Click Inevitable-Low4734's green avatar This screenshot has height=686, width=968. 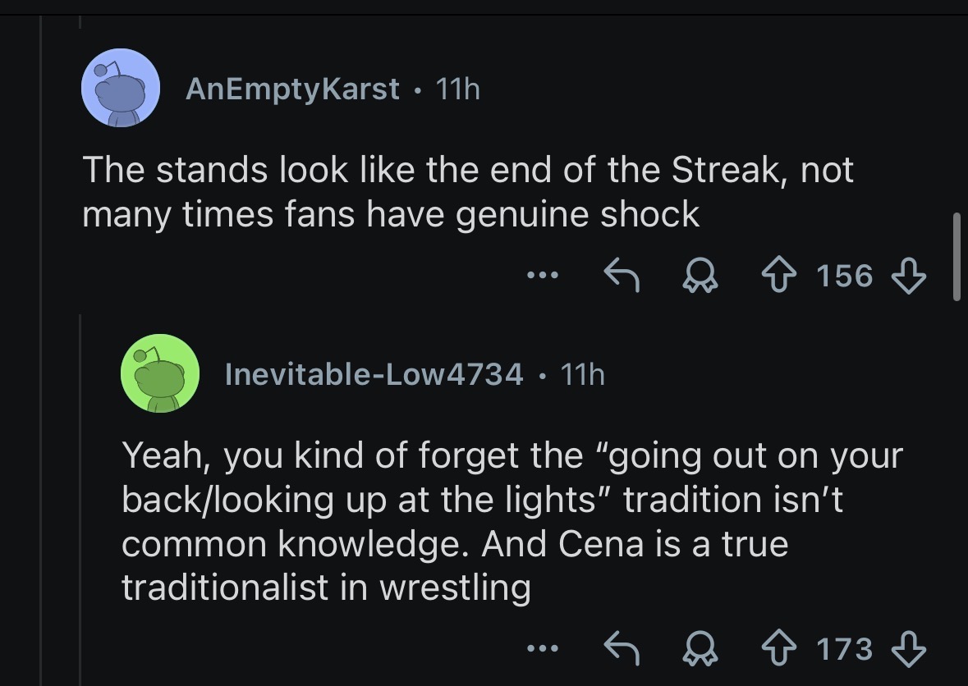[x=160, y=373]
